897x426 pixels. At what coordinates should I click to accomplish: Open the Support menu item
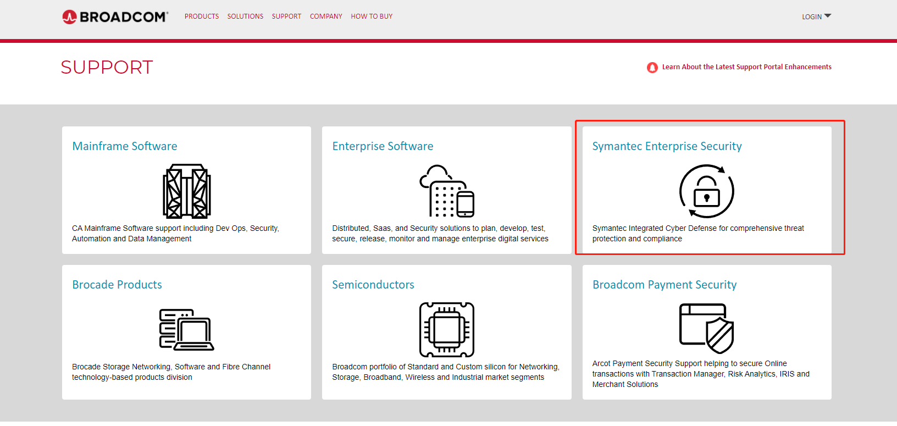(x=286, y=16)
